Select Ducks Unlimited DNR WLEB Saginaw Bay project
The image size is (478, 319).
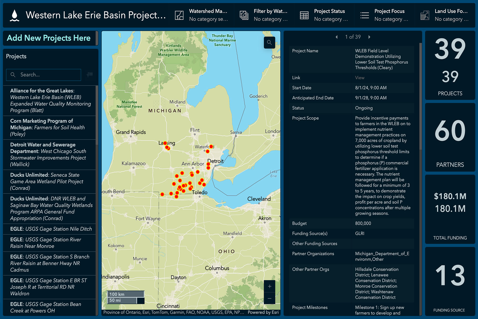[49, 208]
